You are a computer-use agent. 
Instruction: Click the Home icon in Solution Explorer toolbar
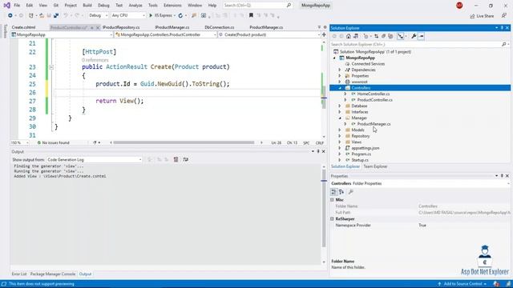pos(349,36)
